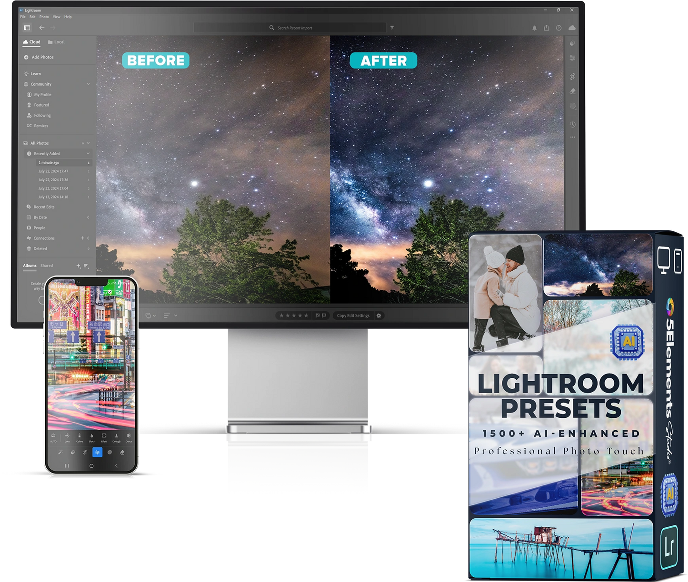The height and width of the screenshot is (582, 688).
Task: Open Featured in Community
Action: (38, 105)
